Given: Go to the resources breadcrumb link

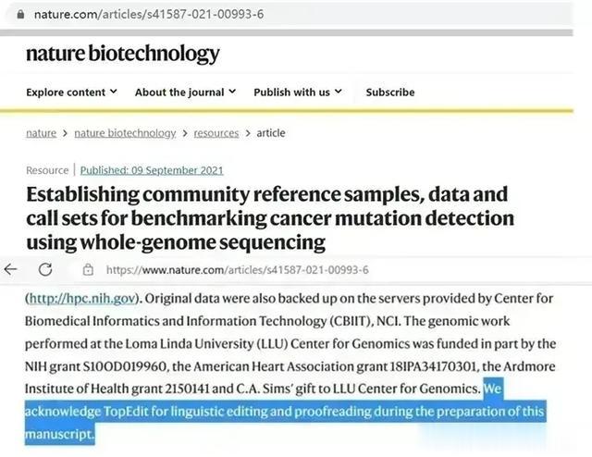Looking at the screenshot, I should (216, 133).
